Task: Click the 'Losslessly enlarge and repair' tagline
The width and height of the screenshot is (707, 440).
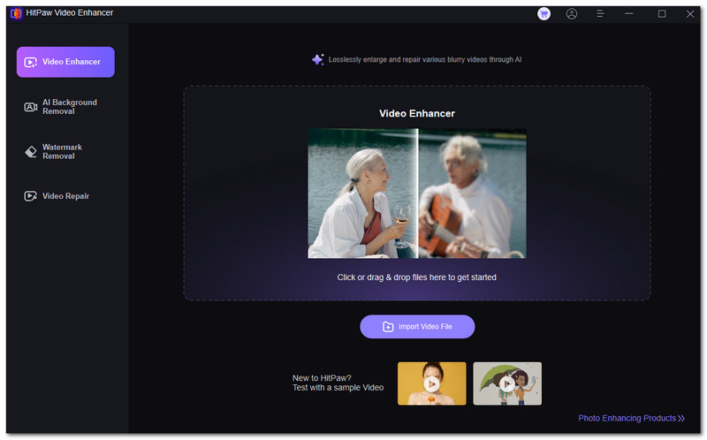Action: click(x=425, y=59)
